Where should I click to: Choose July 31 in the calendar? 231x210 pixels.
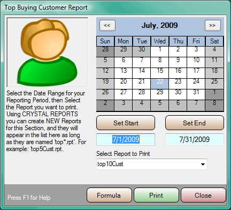[196, 94]
